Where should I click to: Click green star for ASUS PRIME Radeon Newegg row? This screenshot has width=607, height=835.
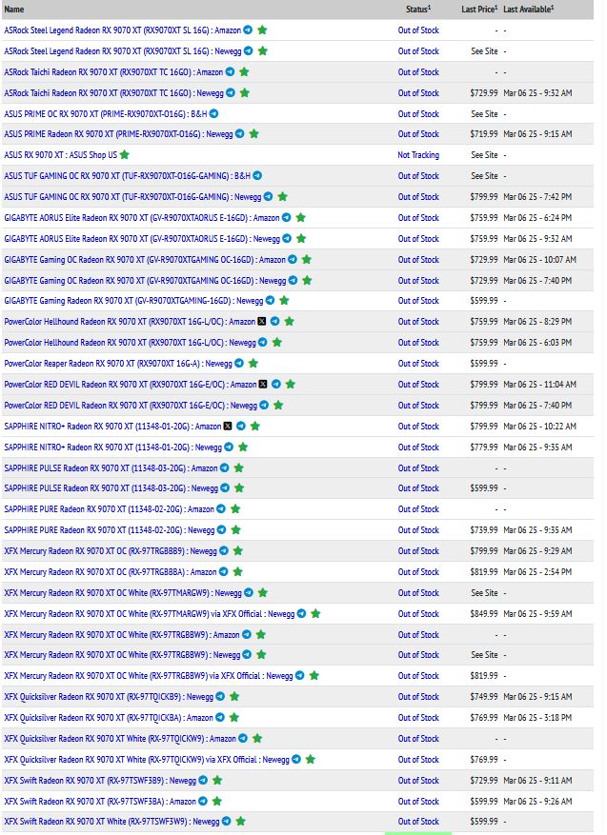click(x=254, y=133)
